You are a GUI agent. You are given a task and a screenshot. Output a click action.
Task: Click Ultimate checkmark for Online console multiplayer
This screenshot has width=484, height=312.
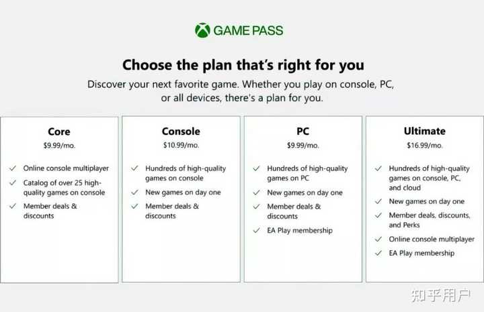378,239
